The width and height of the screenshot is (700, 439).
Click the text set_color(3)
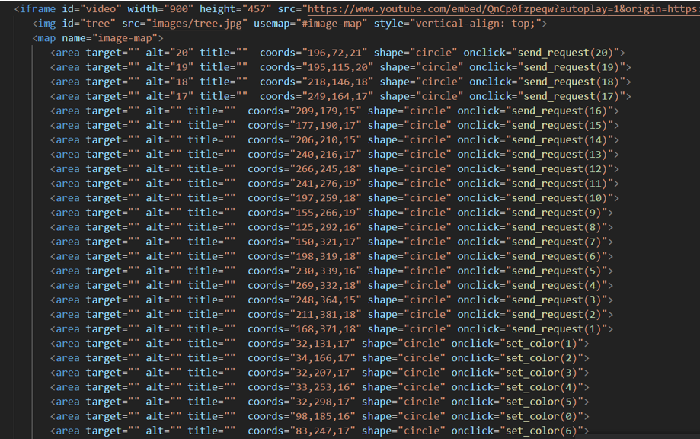542,373
